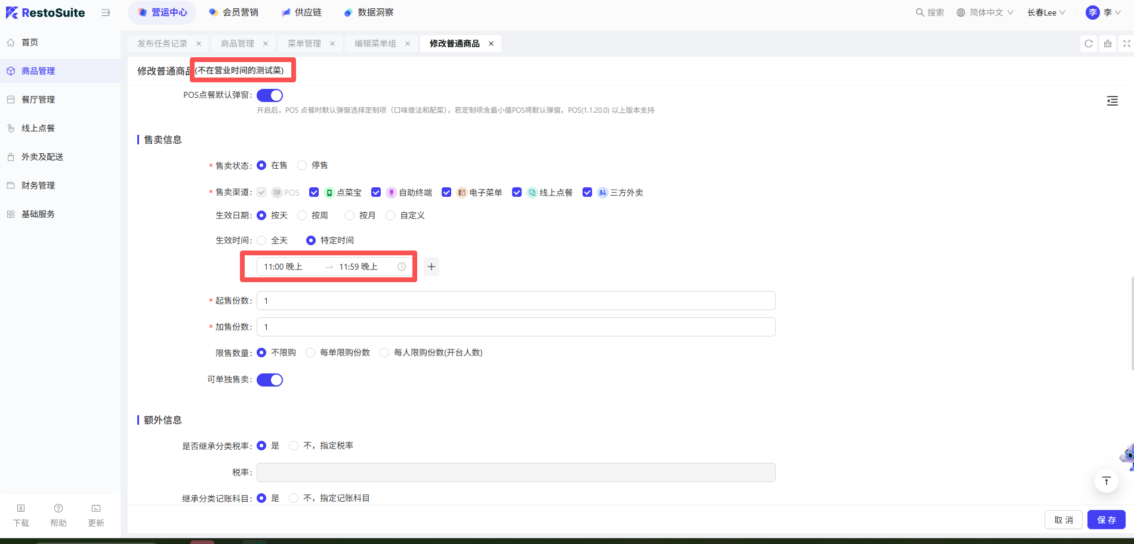
Task: Click the refresh page icon
Action: [1089, 44]
